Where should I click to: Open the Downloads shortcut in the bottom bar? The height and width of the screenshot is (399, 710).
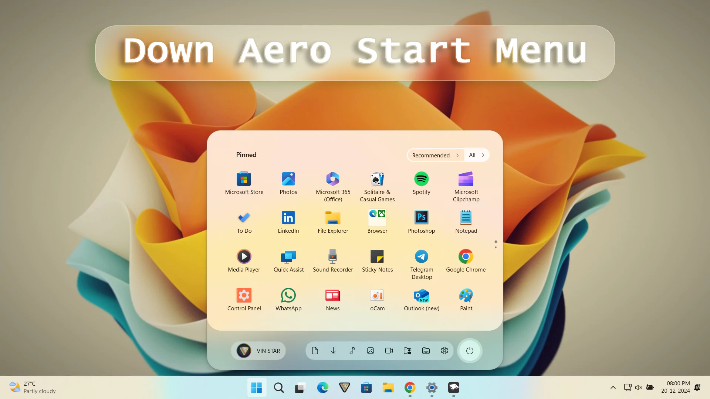333,351
